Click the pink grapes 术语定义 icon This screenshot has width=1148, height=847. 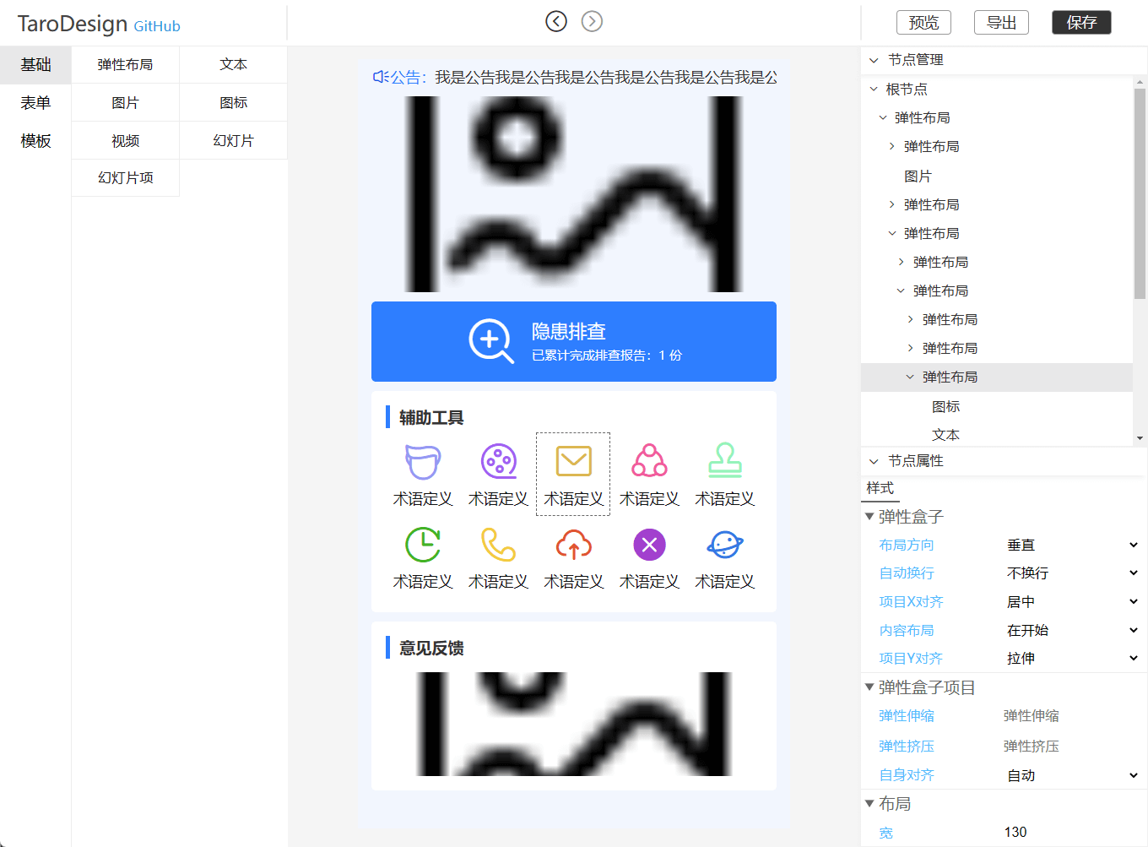[x=649, y=462]
